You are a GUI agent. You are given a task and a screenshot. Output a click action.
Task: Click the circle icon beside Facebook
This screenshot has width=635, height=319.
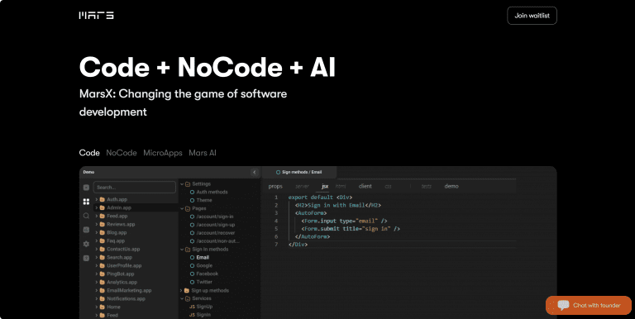pos(193,274)
